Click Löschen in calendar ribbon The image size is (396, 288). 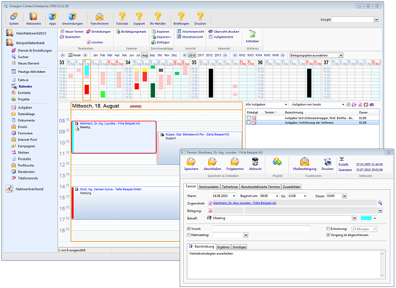coord(94,42)
